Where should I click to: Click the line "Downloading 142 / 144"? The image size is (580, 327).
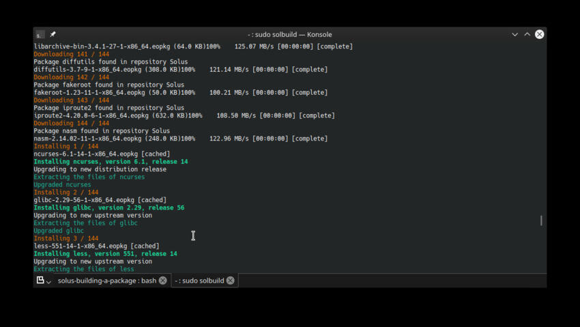[72, 77]
